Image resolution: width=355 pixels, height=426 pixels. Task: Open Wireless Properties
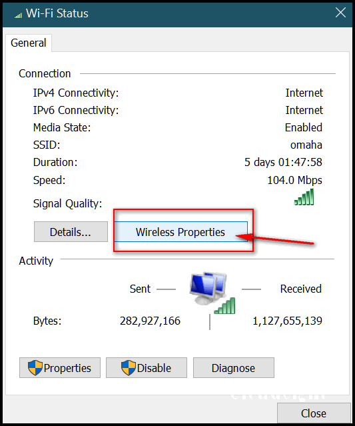click(180, 232)
